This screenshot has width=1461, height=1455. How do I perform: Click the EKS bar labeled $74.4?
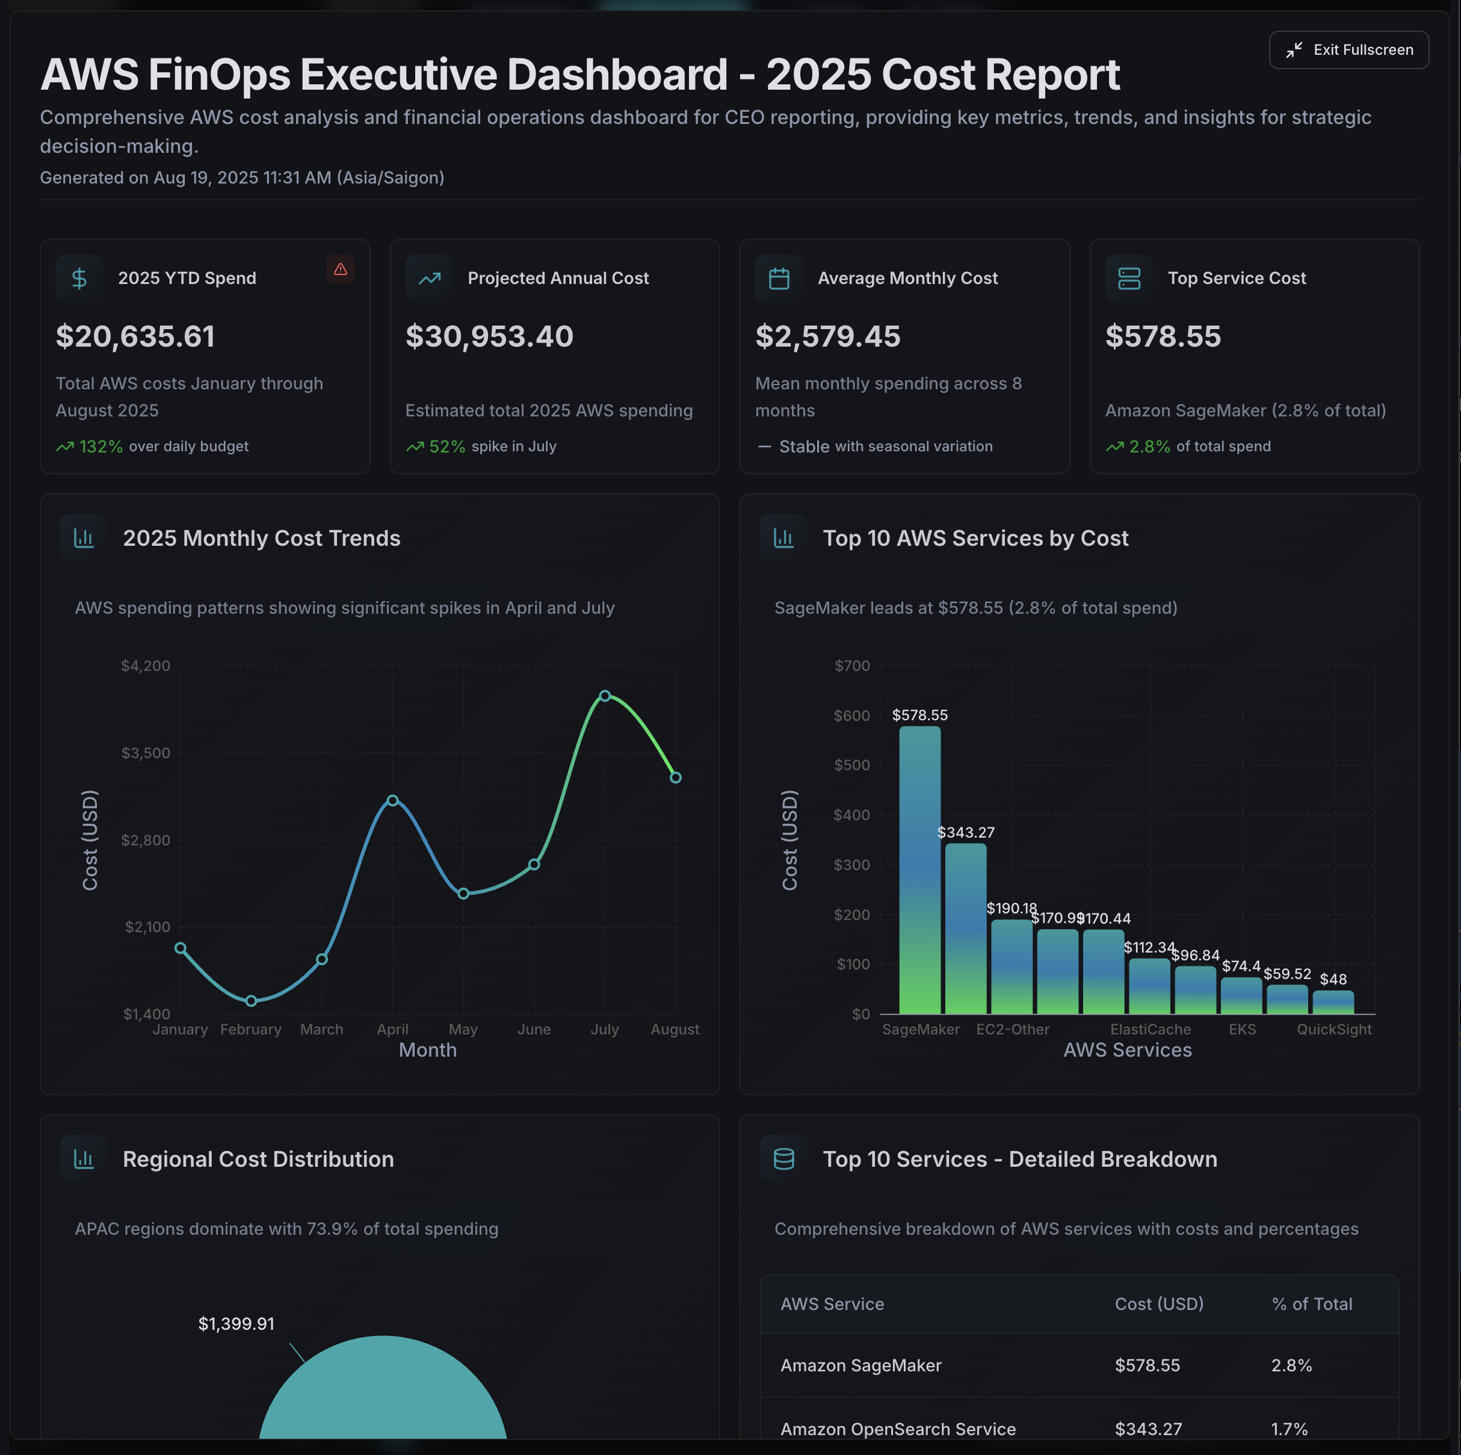coord(1241,995)
